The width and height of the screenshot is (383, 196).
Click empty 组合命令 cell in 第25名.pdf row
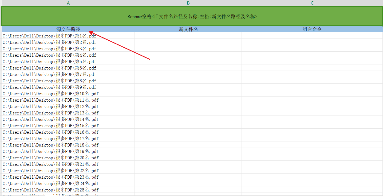[x=312, y=190]
